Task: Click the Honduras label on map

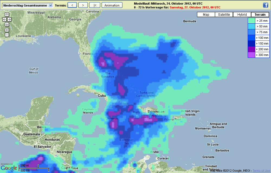Action: coord(52,140)
